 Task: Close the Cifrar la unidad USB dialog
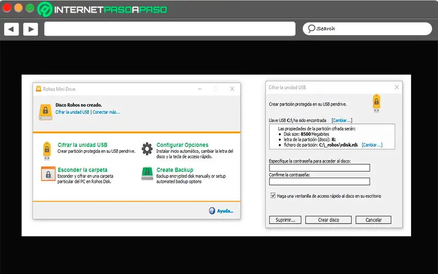tap(396, 87)
